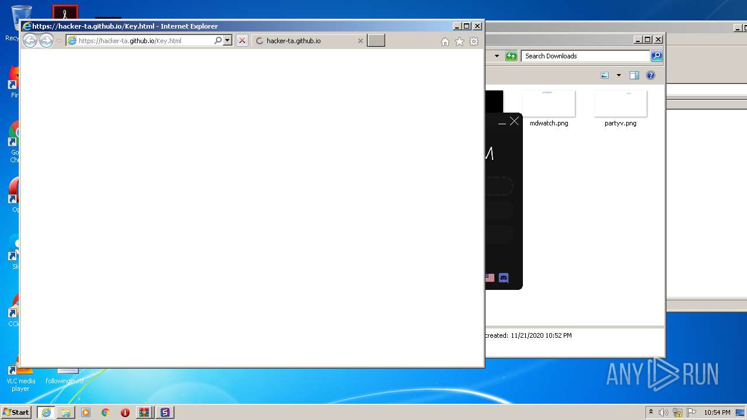Image resolution: width=747 pixels, height=420 pixels.
Task: Click the date created text in Explorer details
Action: (x=528, y=335)
